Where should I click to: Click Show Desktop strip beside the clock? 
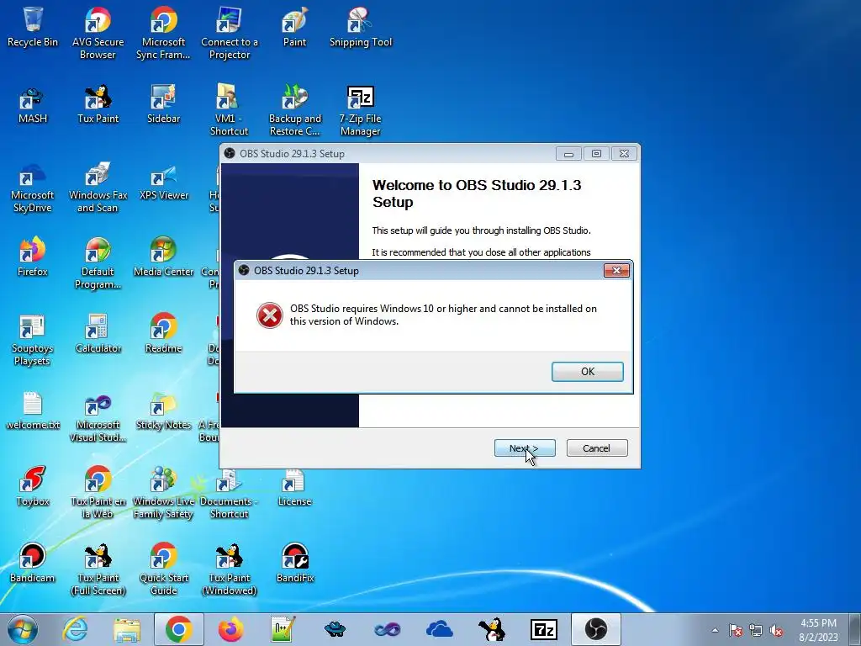click(x=854, y=629)
